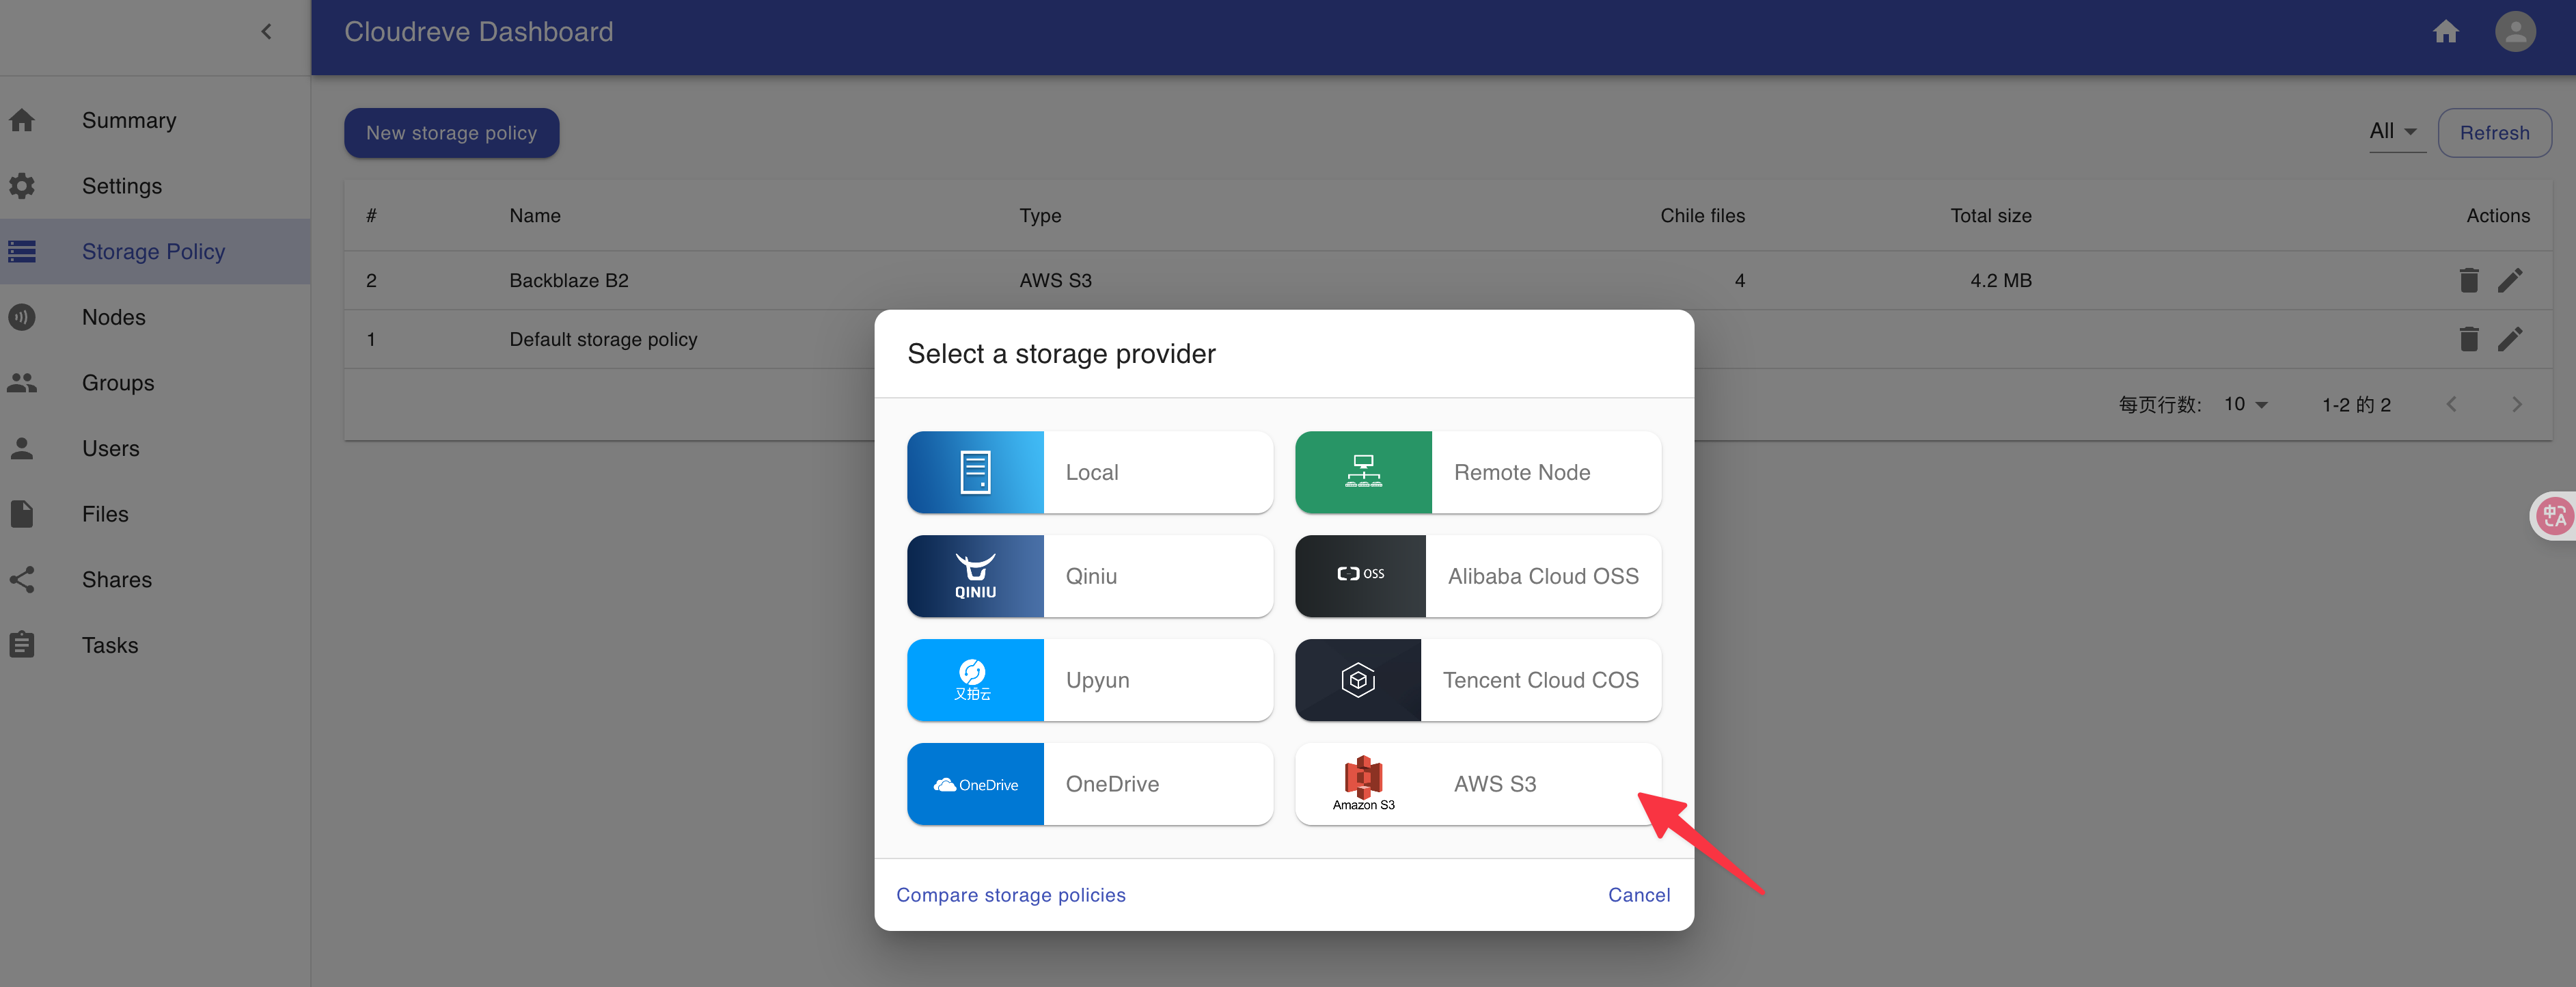The height and width of the screenshot is (987, 2576).
Task: Cancel the storage provider dialog
Action: (x=1638, y=895)
